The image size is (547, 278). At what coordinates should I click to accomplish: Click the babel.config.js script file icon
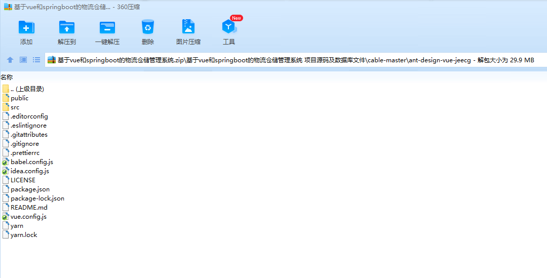pyautogui.click(x=6, y=162)
